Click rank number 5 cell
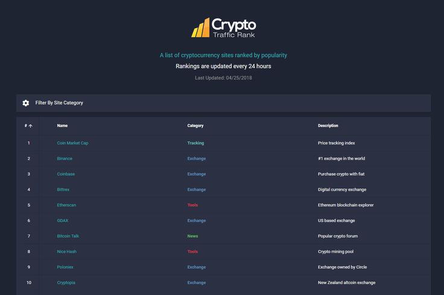Image resolution: width=444 pixels, height=295 pixels. click(28, 205)
